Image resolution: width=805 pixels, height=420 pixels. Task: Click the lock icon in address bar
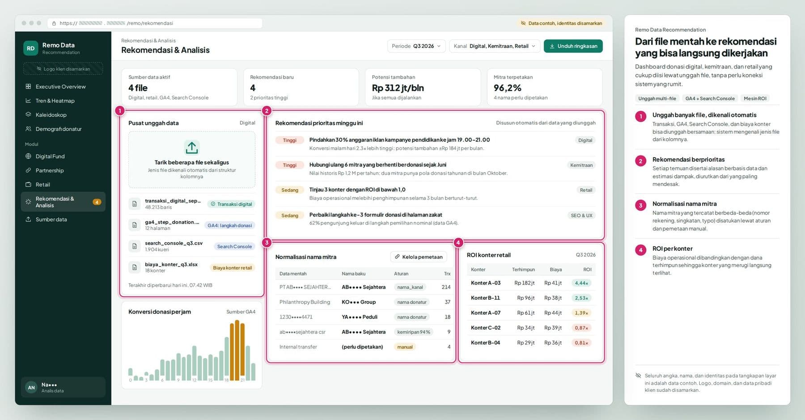point(54,23)
